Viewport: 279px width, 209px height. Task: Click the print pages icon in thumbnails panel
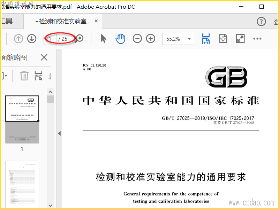[x=38, y=76]
